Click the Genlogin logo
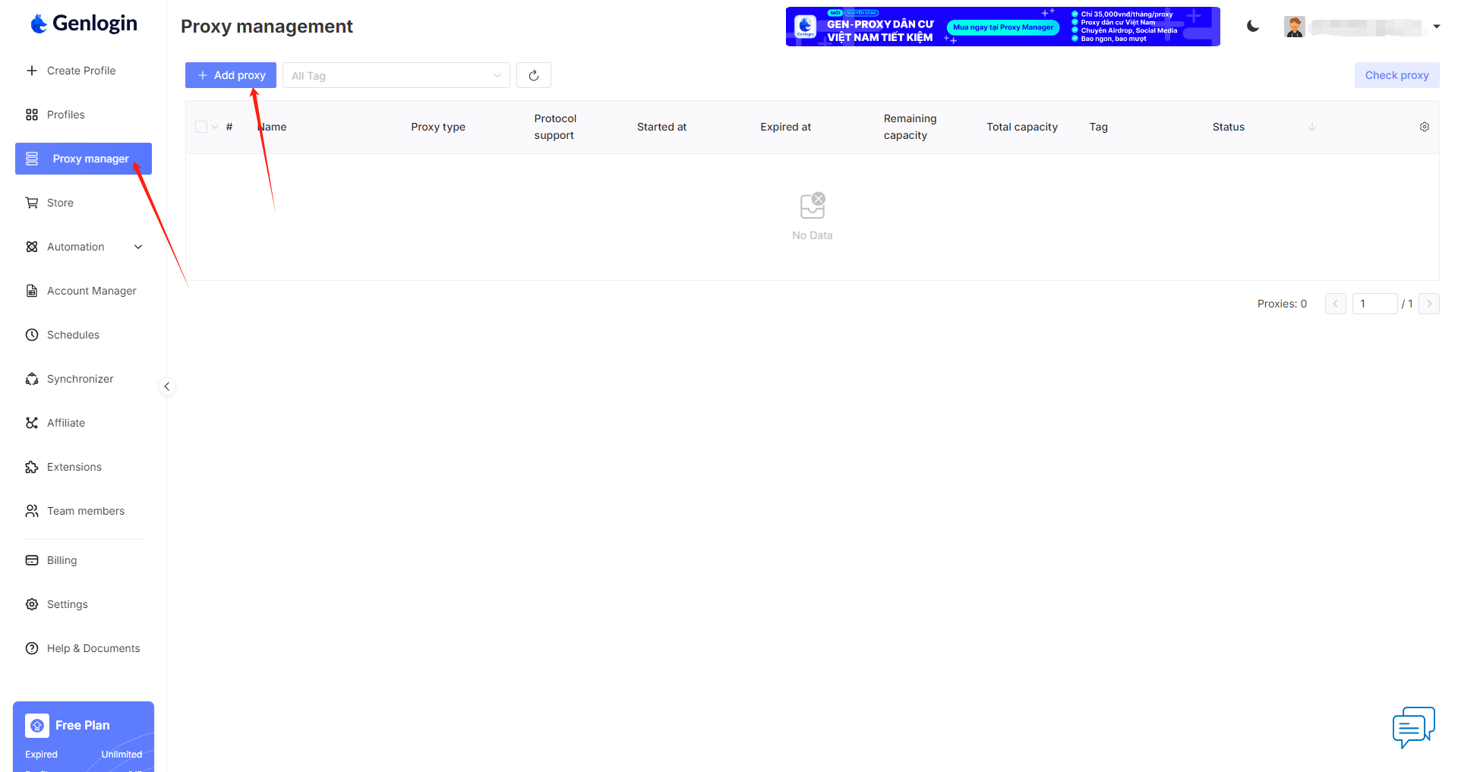 [84, 24]
